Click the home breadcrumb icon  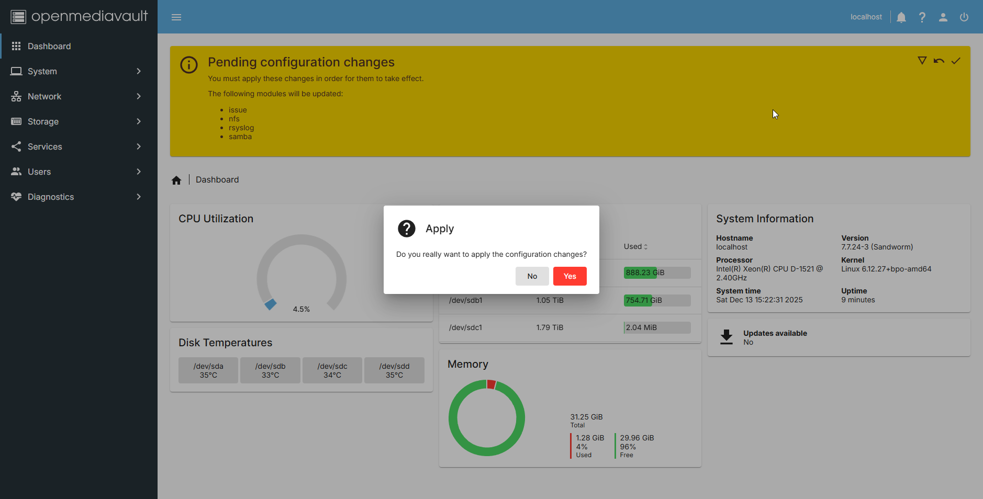[x=176, y=180]
